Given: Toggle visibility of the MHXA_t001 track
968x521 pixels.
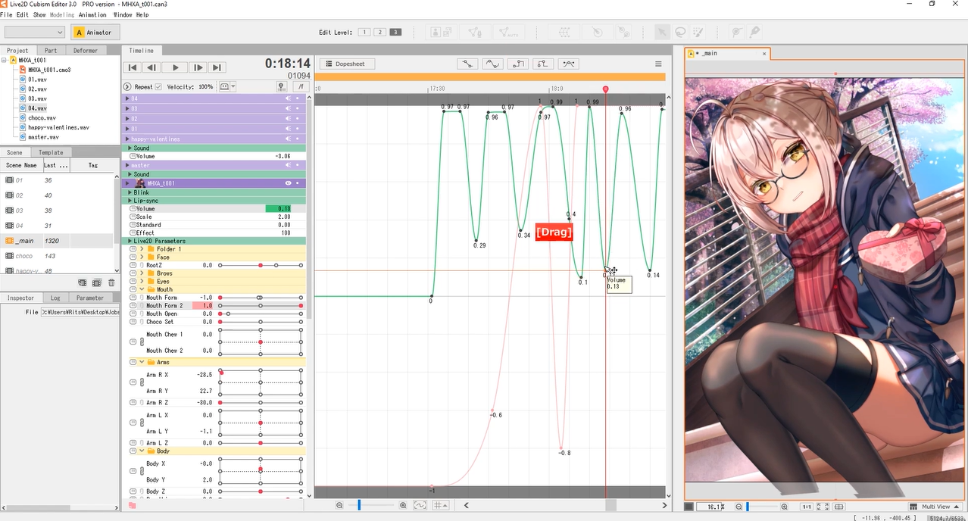Looking at the screenshot, I should tap(288, 183).
